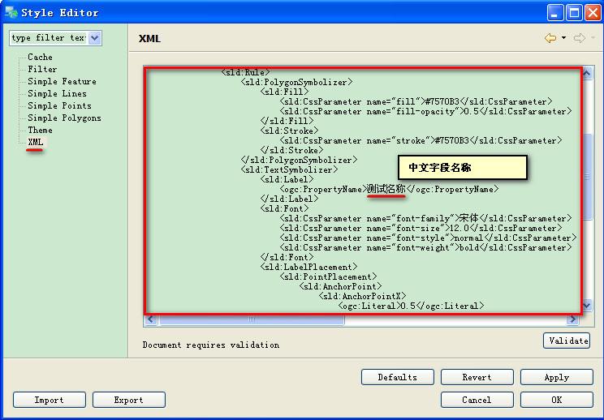Maximize the Style Editor window
Screen dimensions: 604x420
(x=574, y=13)
